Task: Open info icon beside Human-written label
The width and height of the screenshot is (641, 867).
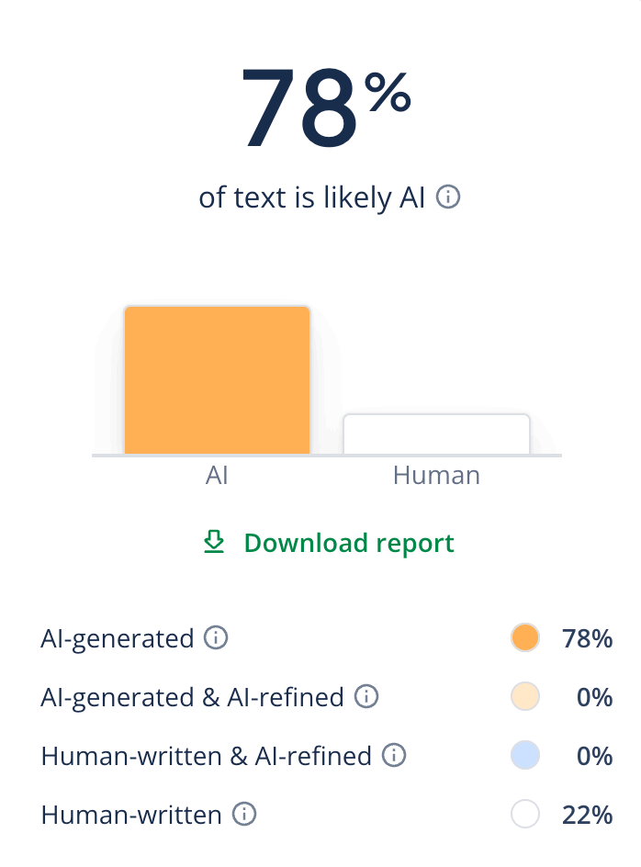Action: [x=244, y=814]
